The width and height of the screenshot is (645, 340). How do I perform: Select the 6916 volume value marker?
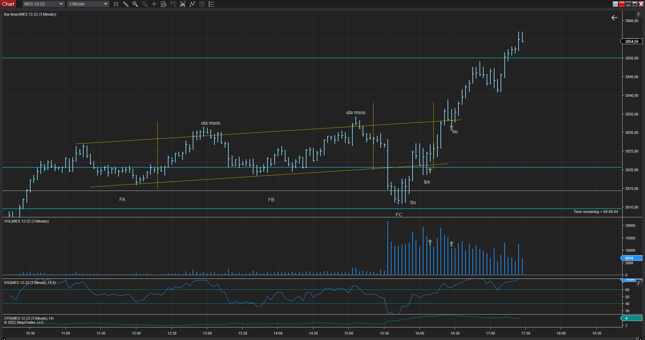(633, 258)
